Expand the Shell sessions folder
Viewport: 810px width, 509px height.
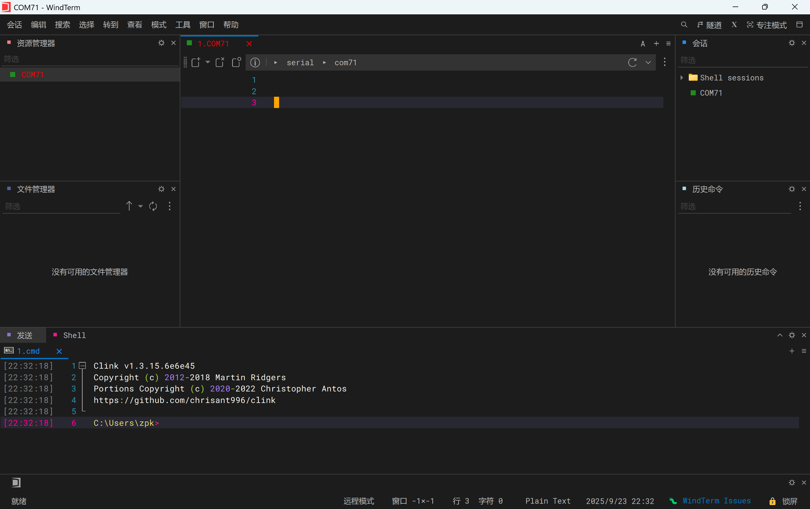coord(682,78)
